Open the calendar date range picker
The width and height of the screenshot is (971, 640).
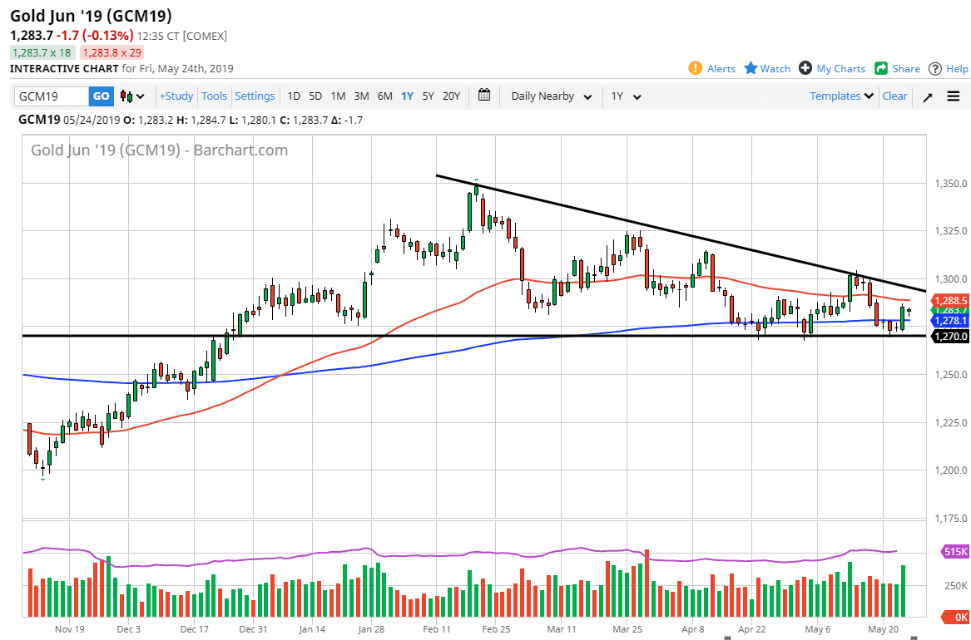click(485, 96)
